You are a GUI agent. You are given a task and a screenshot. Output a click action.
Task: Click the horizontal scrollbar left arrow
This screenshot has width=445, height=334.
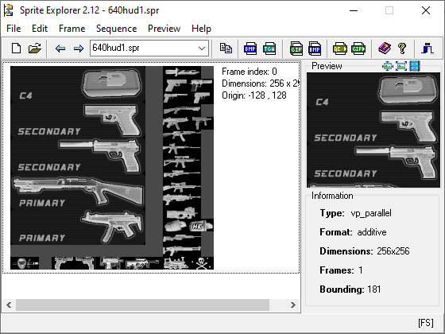[x=9, y=305]
